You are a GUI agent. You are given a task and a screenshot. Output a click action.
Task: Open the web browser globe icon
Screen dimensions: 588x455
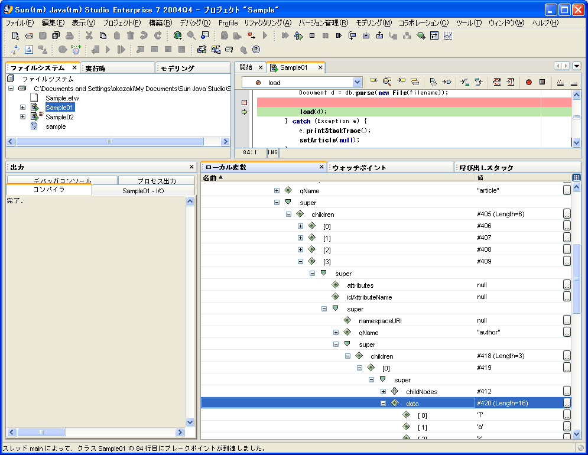click(178, 35)
